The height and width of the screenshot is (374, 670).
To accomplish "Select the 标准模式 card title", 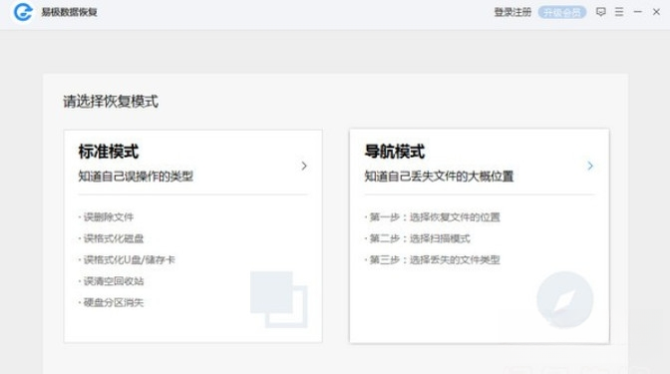I will [109, 152].
